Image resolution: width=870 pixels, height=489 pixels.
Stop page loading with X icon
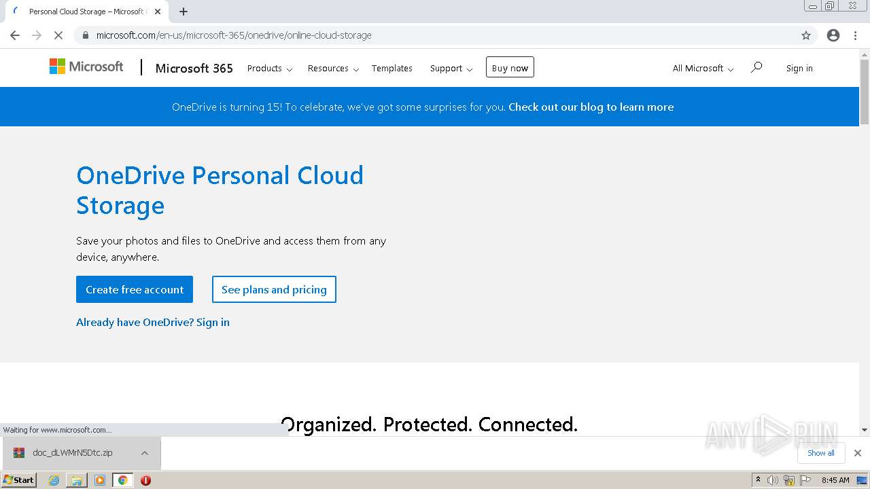click(58, 35)
